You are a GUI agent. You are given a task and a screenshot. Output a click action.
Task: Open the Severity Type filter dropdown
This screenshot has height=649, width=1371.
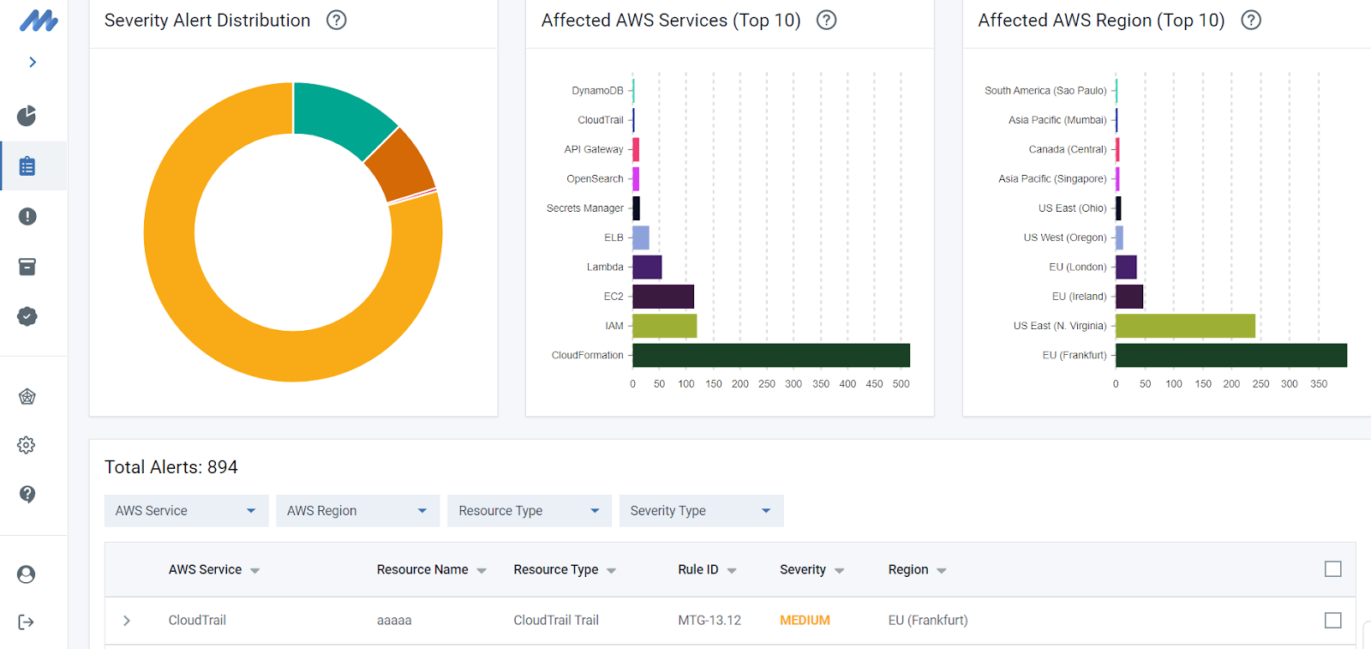(x=701, y=511)
